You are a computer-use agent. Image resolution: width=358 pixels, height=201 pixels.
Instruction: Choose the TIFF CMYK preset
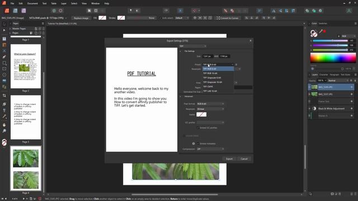(x=218, y=87)
